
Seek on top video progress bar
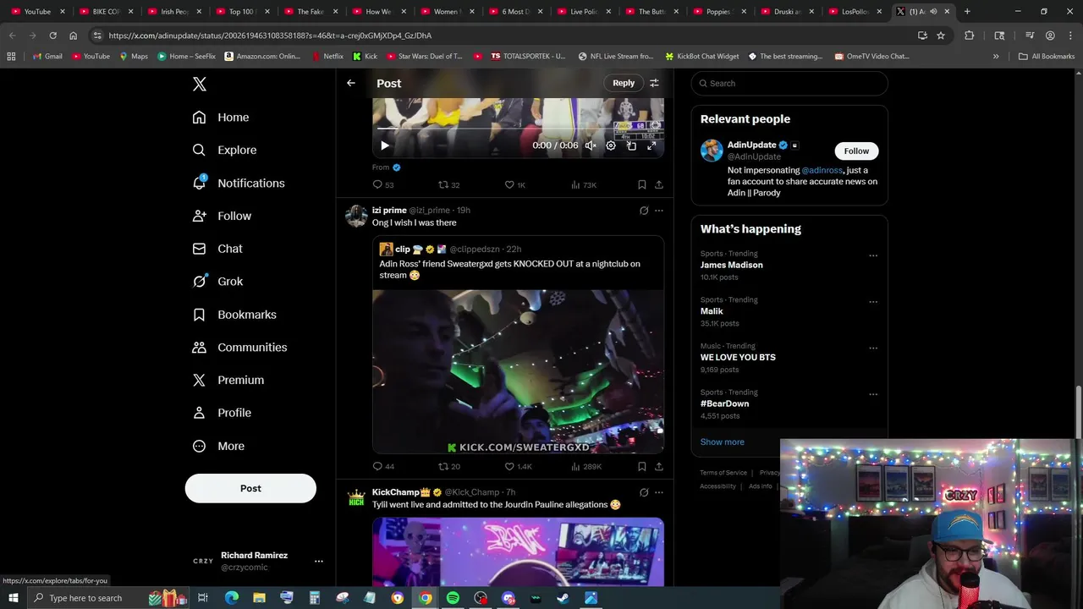click(x=518, y=129)
